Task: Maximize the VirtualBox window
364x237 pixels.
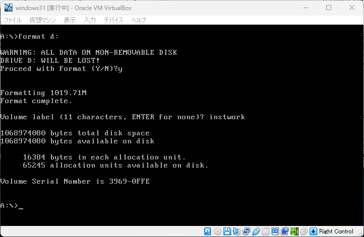Action: click(329, 8)
